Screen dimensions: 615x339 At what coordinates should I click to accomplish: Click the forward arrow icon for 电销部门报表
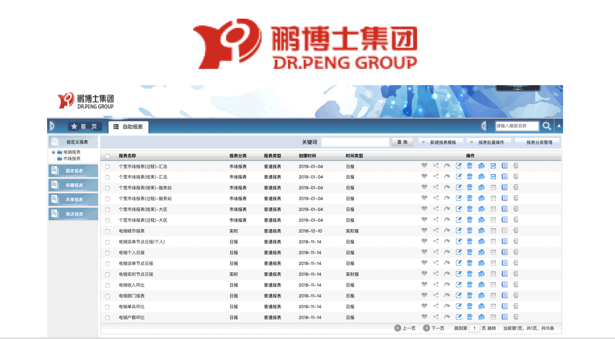coord(447,296)
